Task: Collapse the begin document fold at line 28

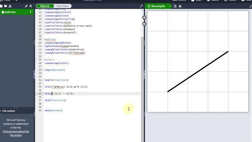Action: (x=43, y=70)
